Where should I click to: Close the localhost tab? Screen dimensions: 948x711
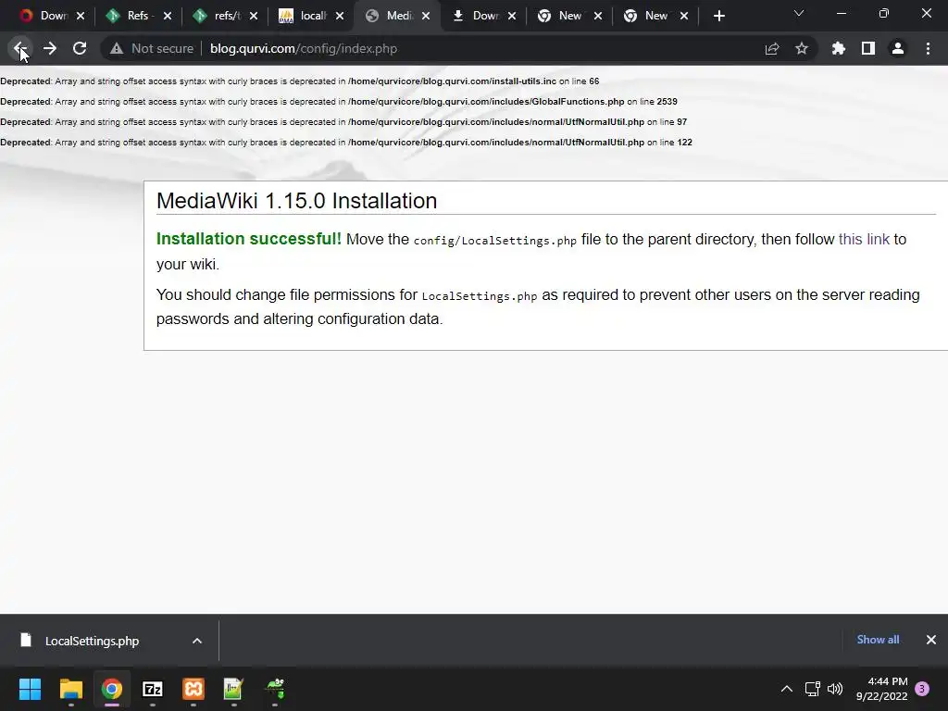point(340,16)
